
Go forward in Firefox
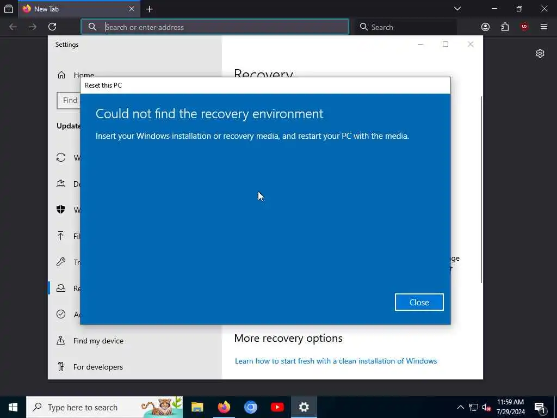click(x=32, y=27)
